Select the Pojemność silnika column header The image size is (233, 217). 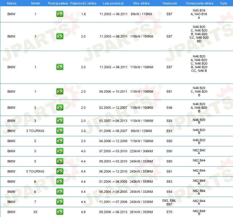pos(83,3)
